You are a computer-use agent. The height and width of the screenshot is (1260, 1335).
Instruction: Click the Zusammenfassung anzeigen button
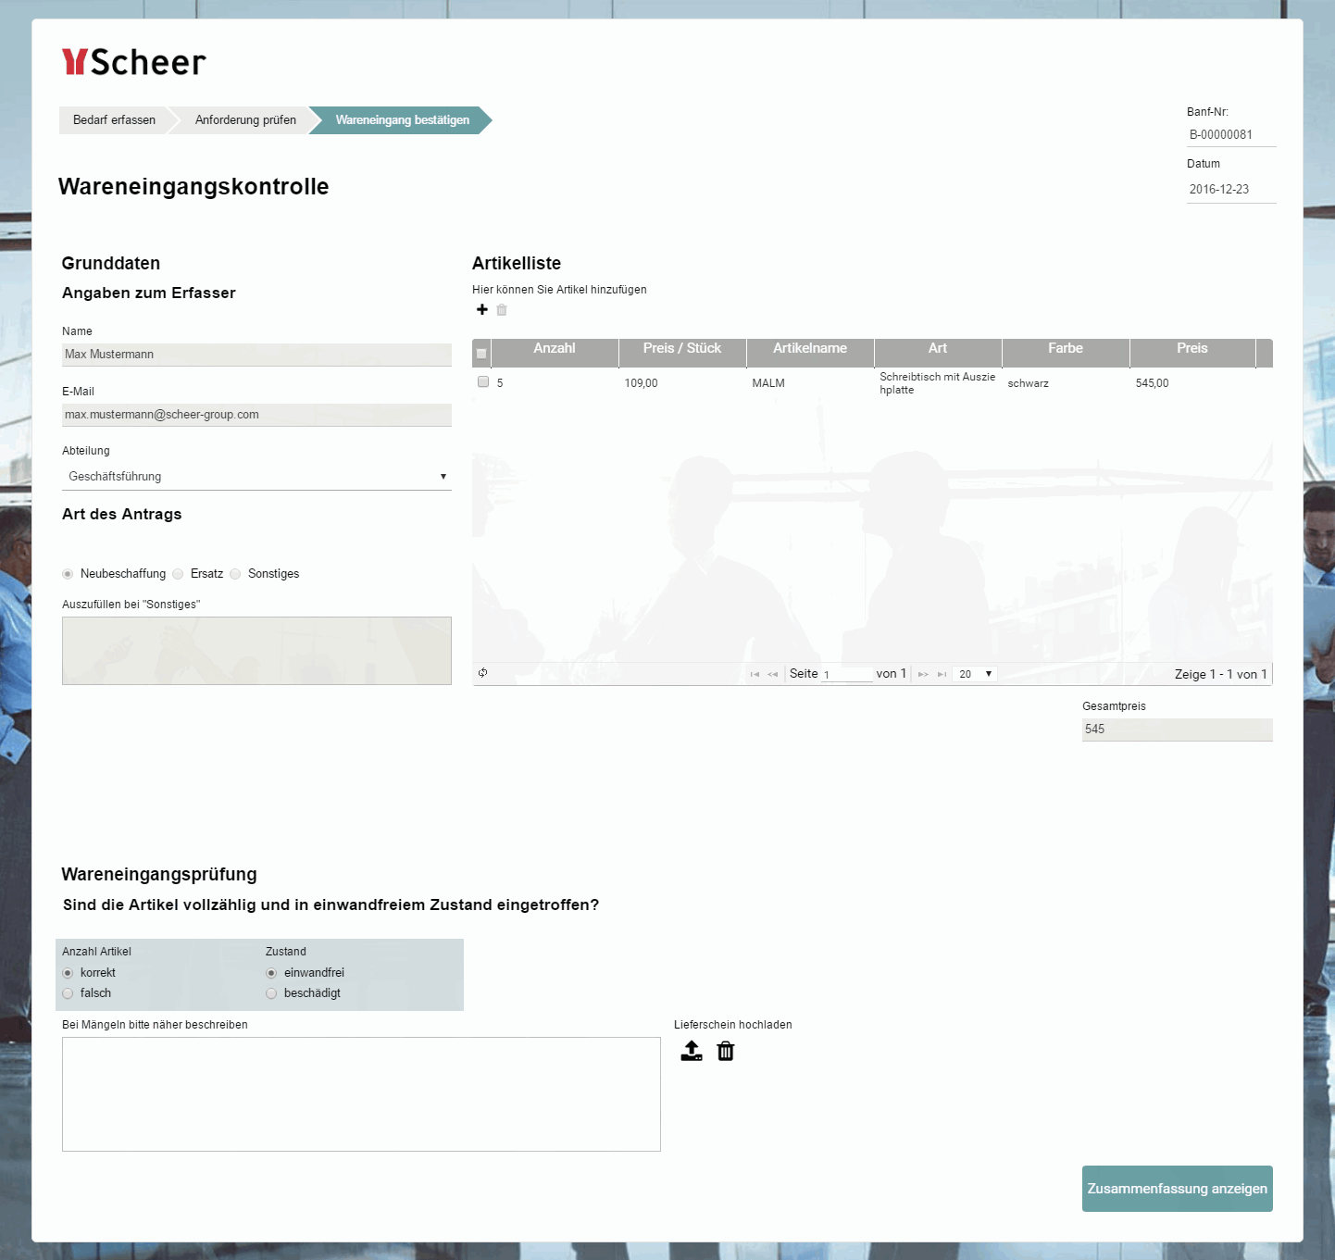pyautogui.click(x=1178, y=1189)
